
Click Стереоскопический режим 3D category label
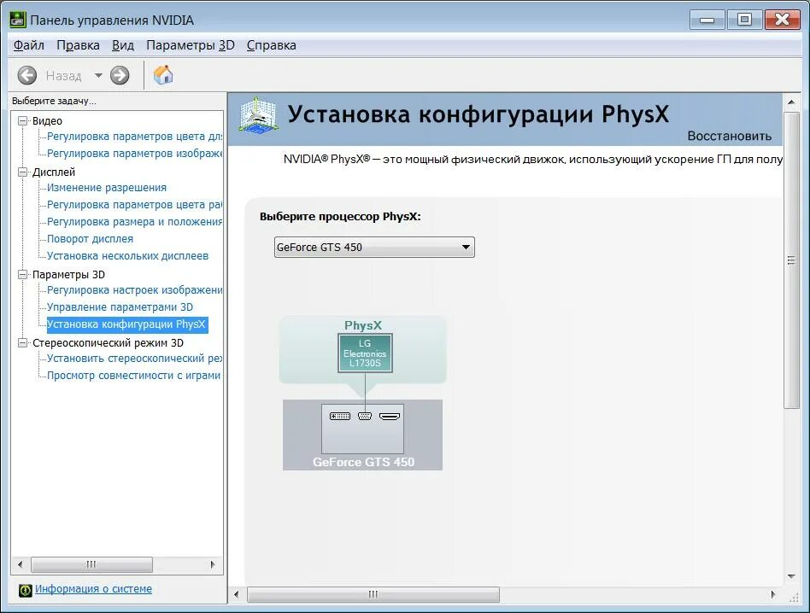pos(108,342)
